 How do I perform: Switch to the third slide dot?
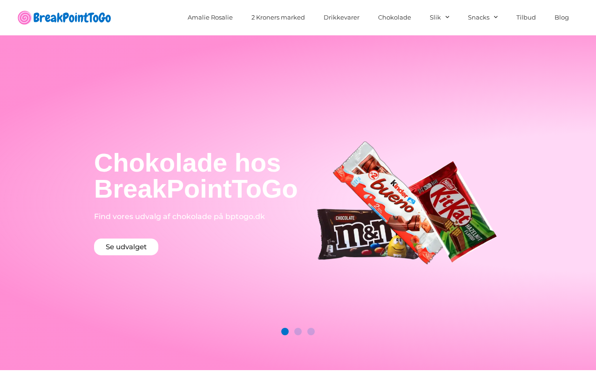(x=311, y=332)
